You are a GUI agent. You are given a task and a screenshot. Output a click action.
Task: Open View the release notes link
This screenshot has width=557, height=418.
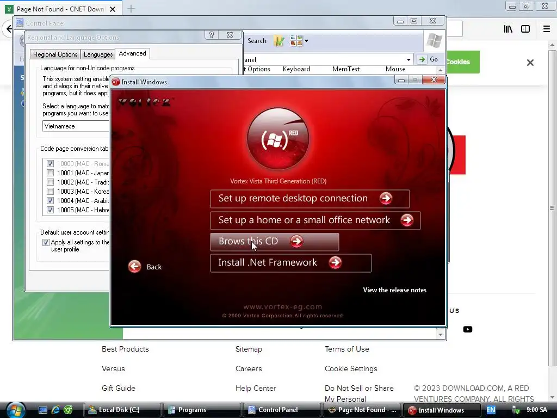395,290
